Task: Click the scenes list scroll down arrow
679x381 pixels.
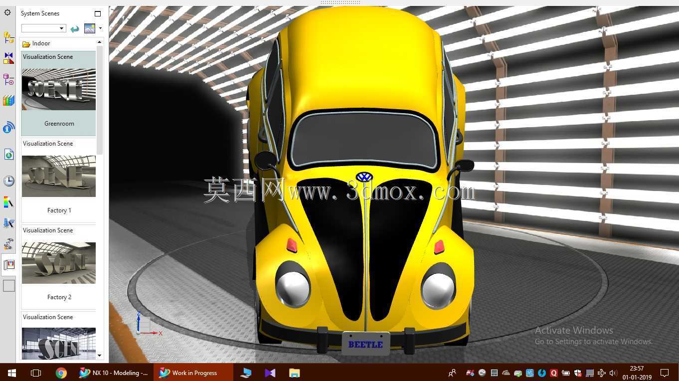Action: tap(99, 356)
